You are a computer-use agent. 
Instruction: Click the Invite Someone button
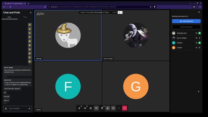[x=186, y=21]
